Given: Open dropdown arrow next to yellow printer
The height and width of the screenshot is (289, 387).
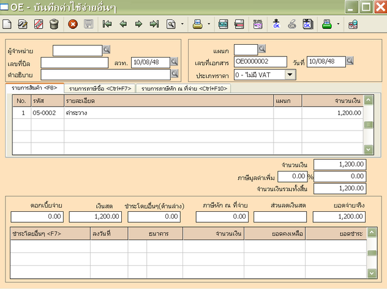Looking at the screenshot, I should [x=209, y=24].
